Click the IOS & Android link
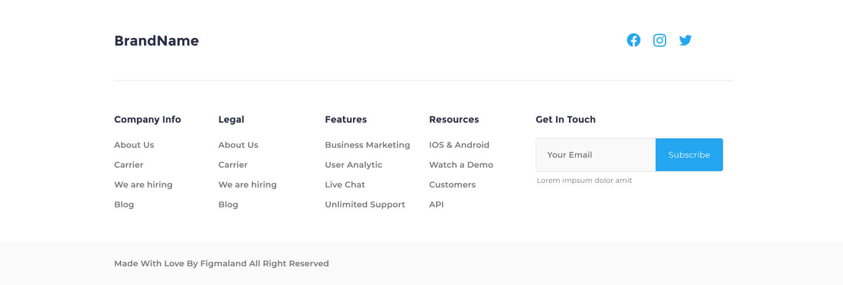843x285 pixels. (459, 145)
